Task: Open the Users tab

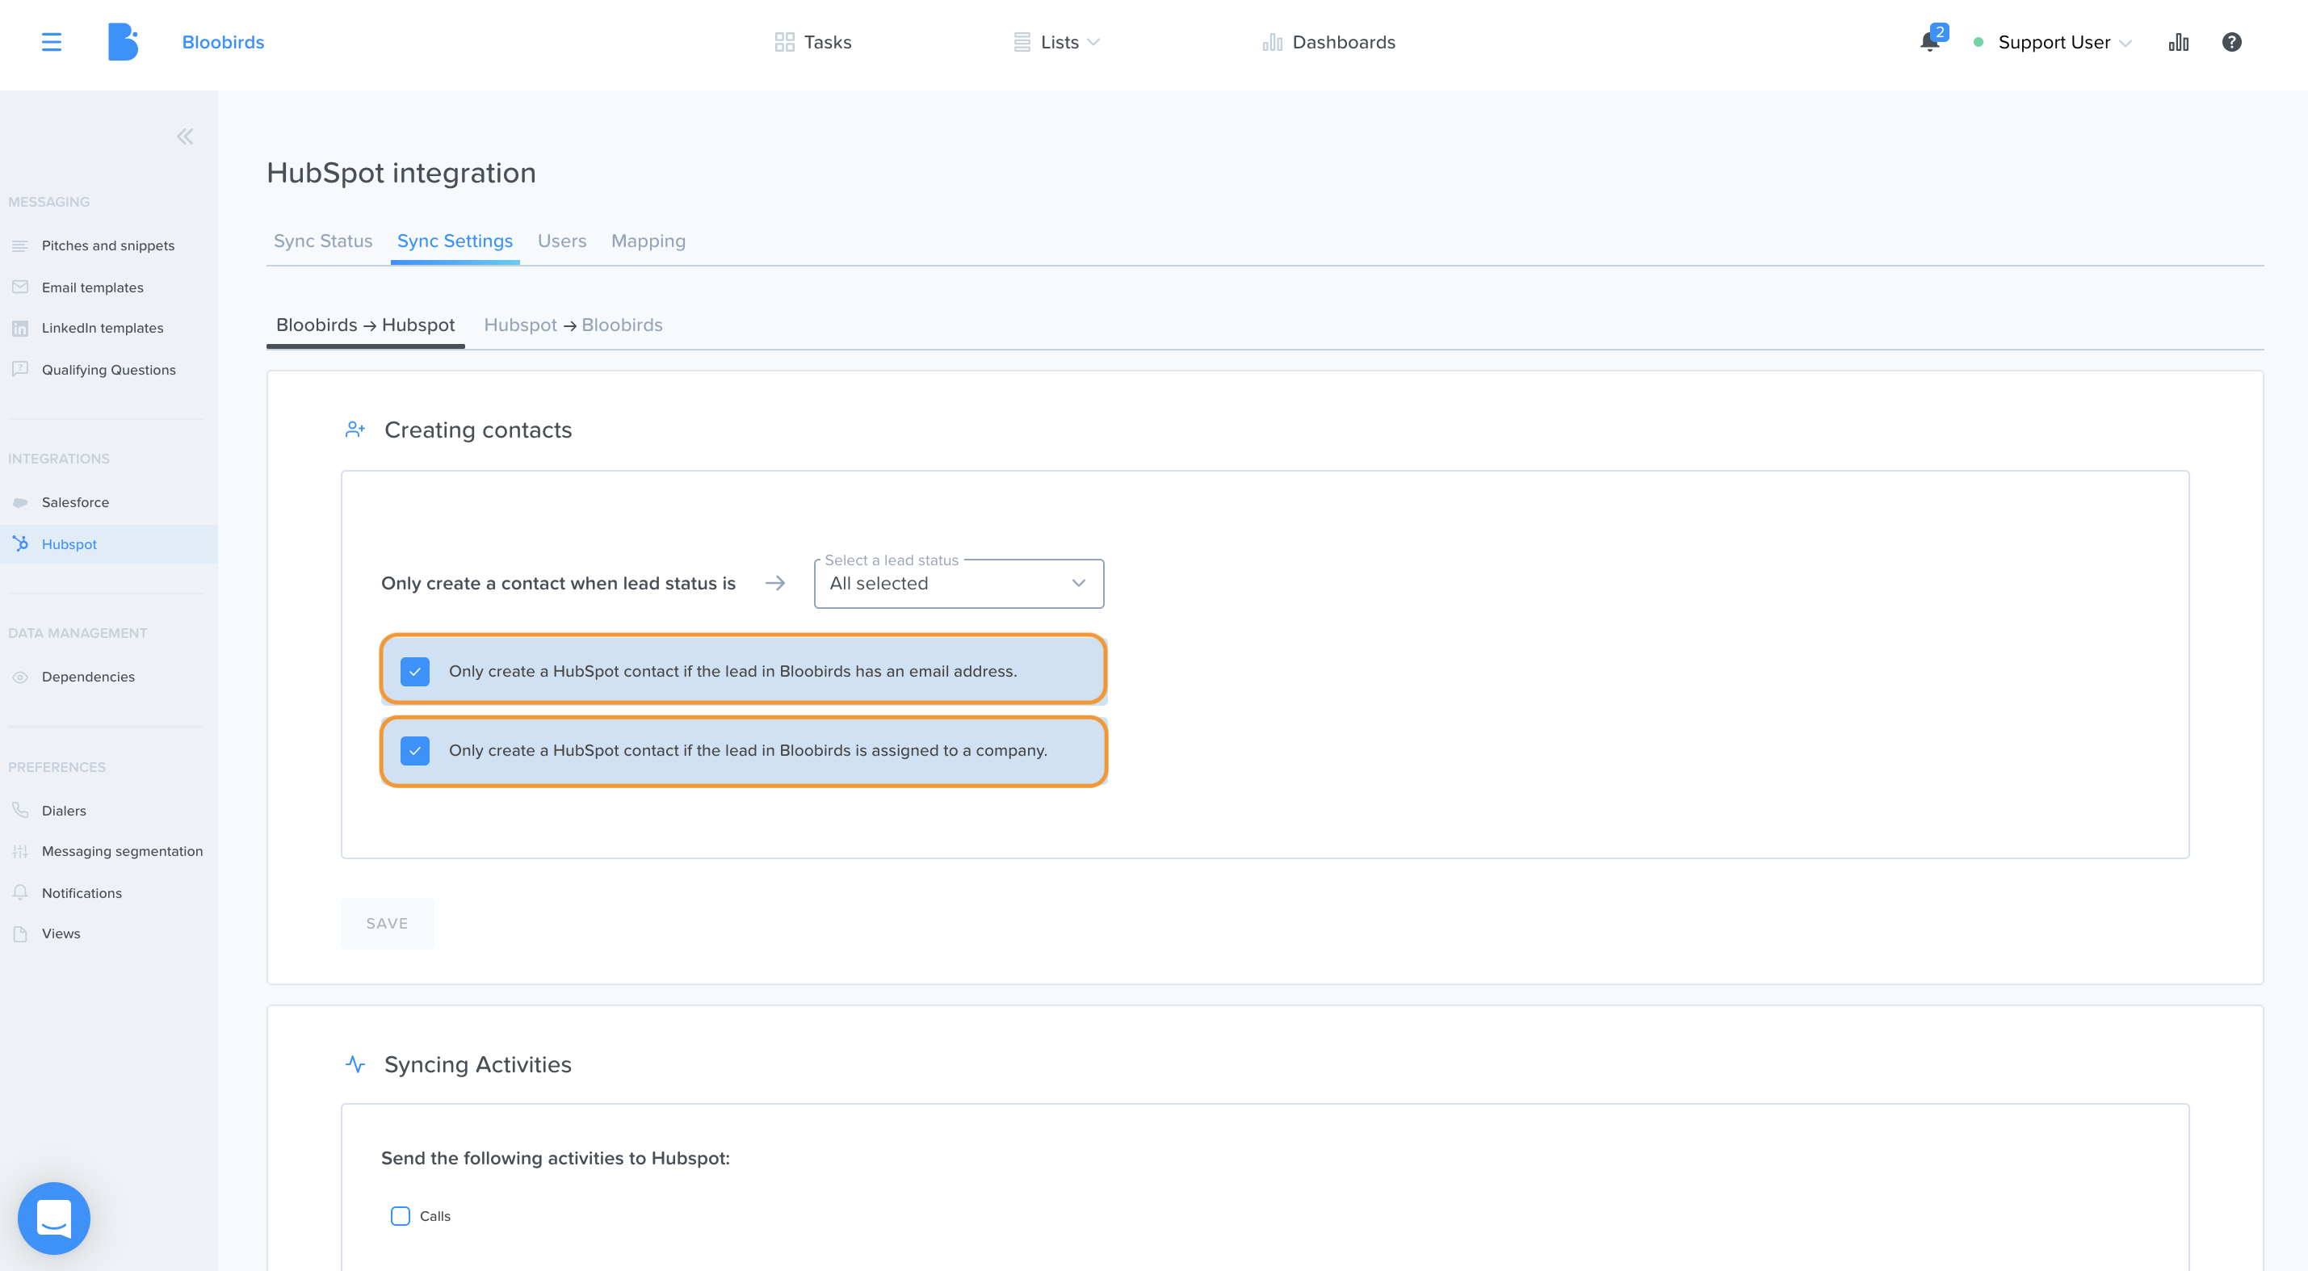Action: [x=562, y=241]
